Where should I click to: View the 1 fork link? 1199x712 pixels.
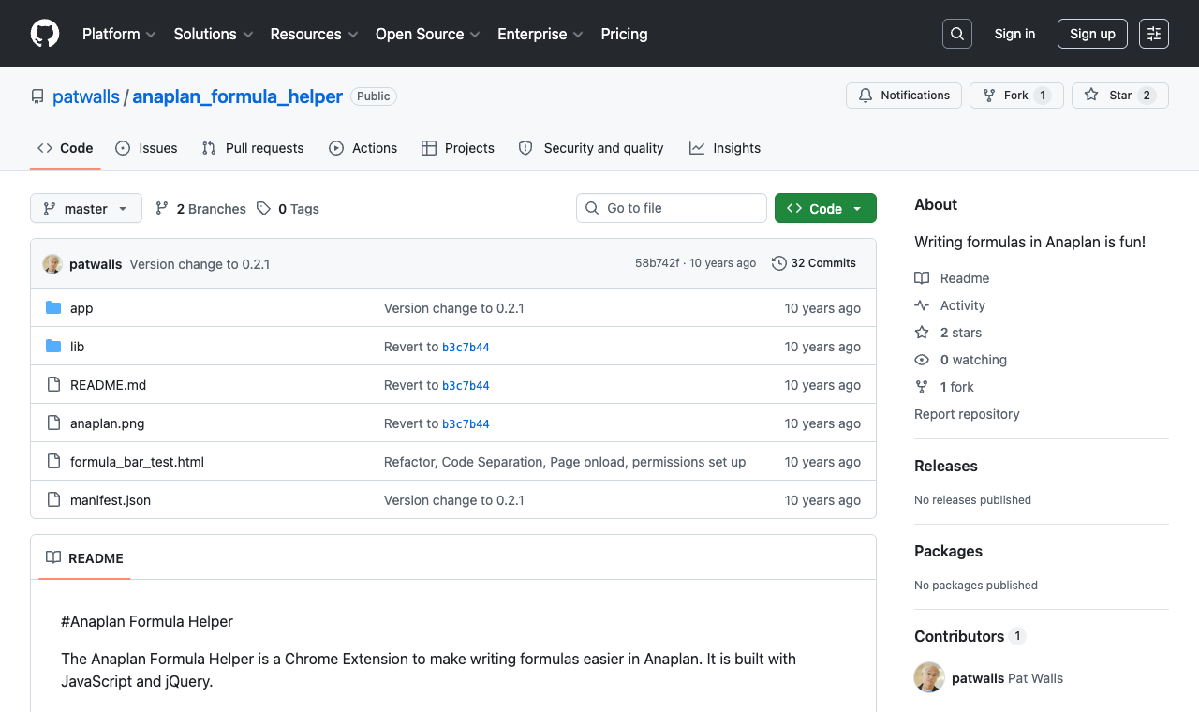(944, 387)
